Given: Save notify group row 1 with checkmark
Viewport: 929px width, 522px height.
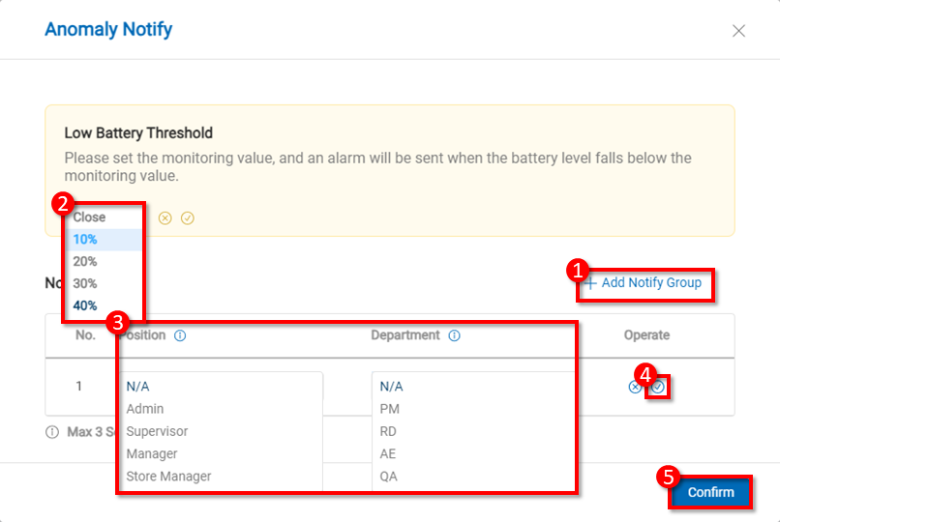Looking at the screenshot, I should (658, 387).
